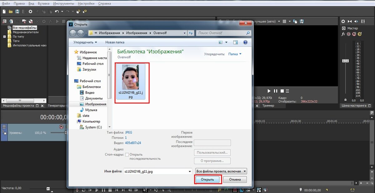
Task: Click the Поиск: Overwolf search field
Action: click(224, 33)
